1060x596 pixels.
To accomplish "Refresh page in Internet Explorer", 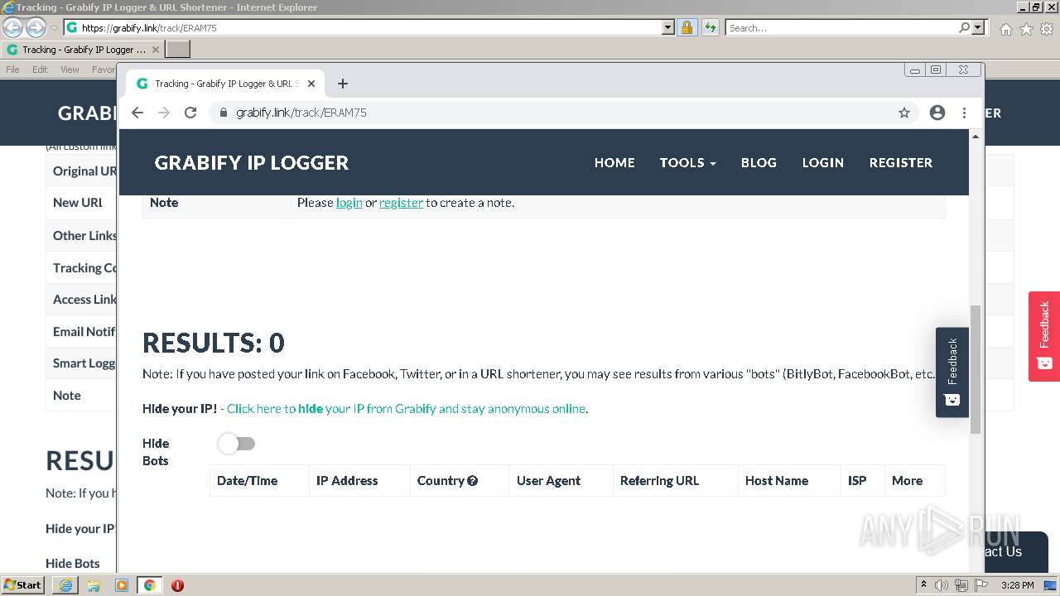I will click(x=710, y=27).
